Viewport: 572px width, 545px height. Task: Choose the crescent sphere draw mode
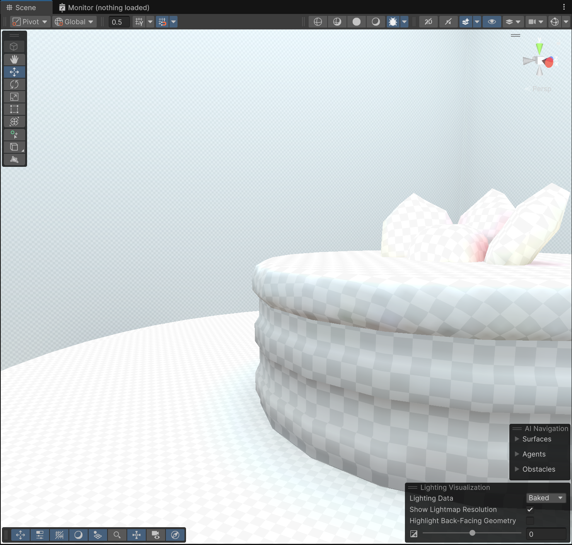pos(376,22)
